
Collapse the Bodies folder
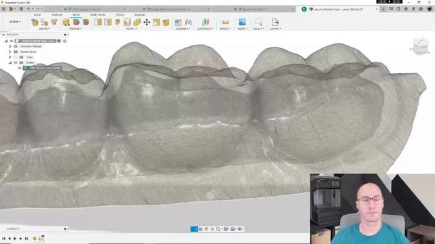(10, 62)
